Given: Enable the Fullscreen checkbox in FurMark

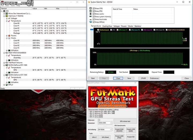Looking at the screenshot, I should click(x=99, y=120).
